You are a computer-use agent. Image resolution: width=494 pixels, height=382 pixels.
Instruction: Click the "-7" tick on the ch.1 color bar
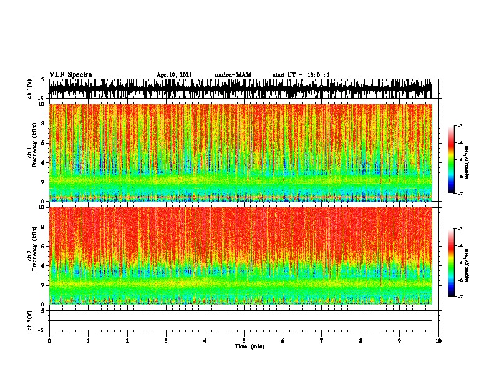coord(460,193)
